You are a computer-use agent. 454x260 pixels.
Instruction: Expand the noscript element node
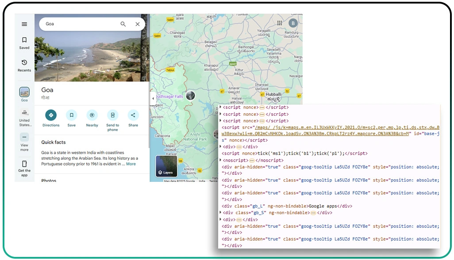(x=221, y=160)
